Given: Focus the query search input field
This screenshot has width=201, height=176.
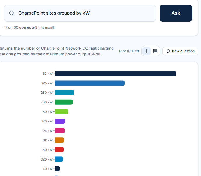Looking at the screenshot, I should coord(80,13).
